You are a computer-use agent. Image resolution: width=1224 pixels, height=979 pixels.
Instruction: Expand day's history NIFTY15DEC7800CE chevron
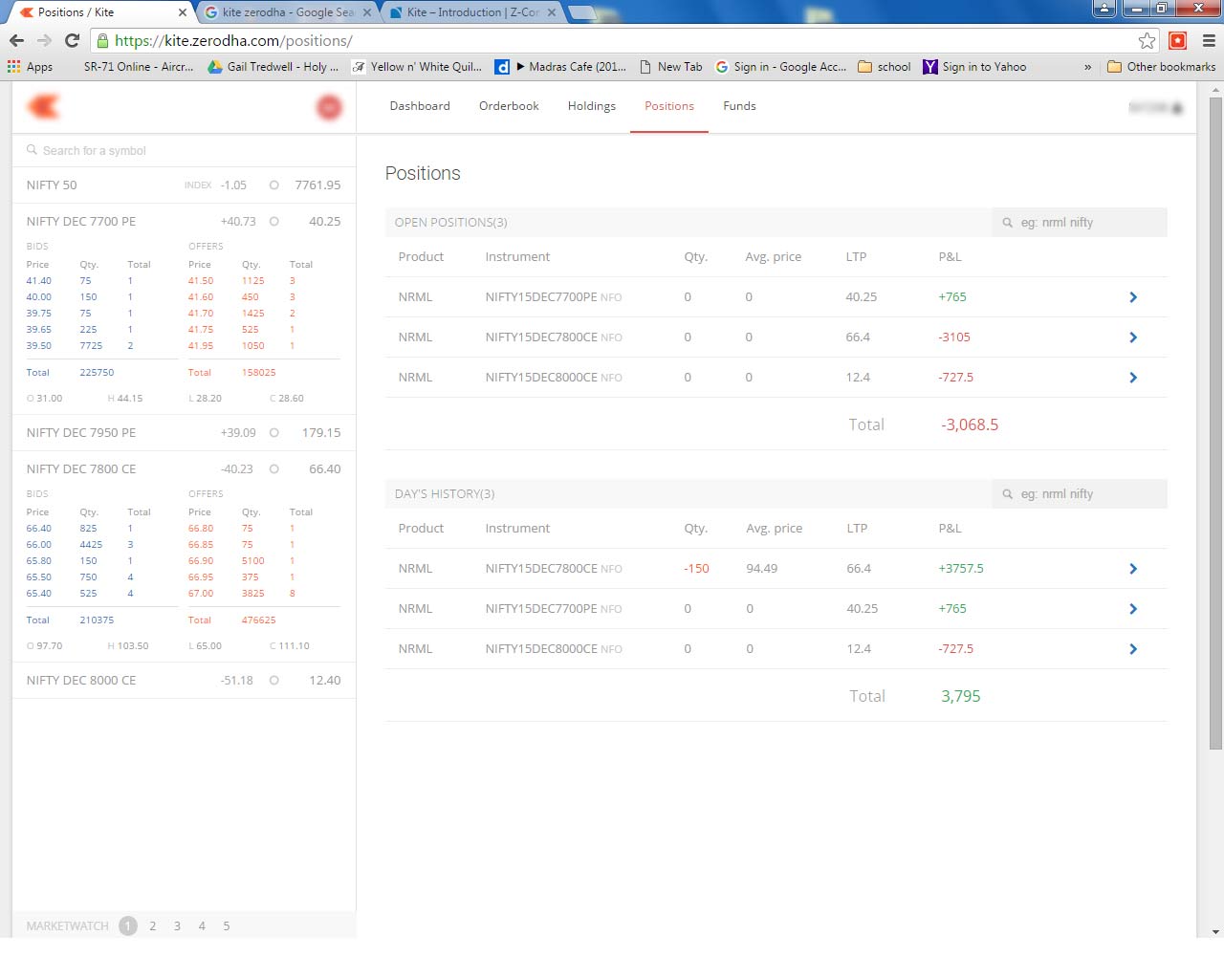(1133, 569)
